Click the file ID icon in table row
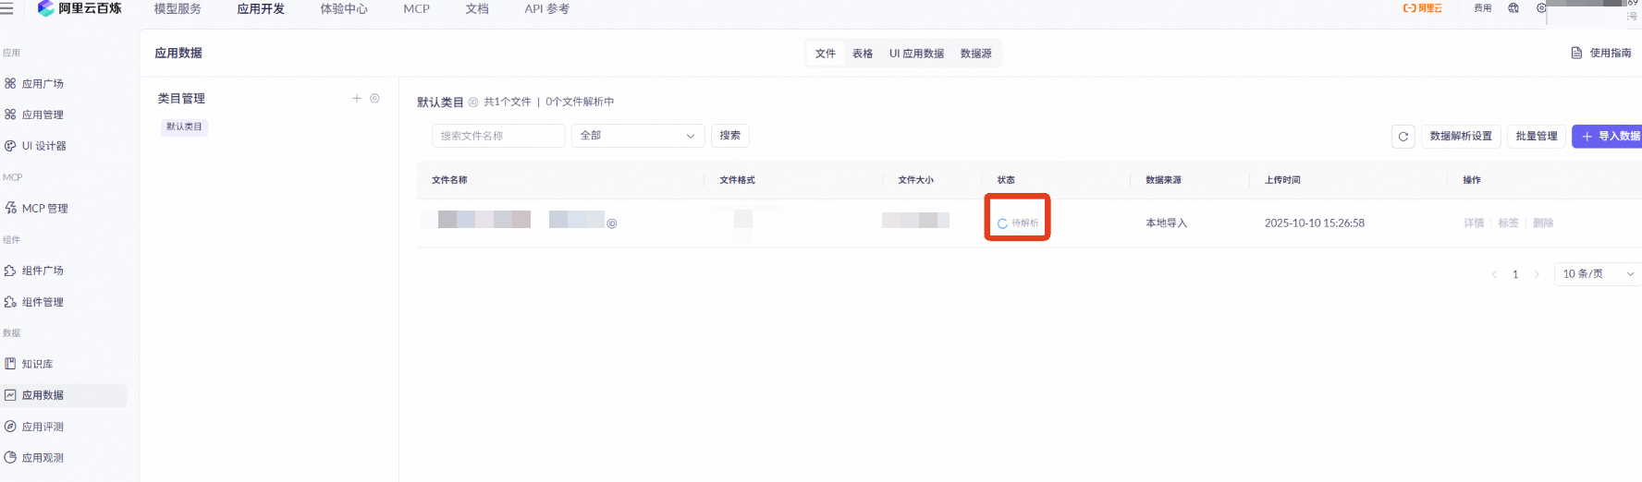1642x482 pixels. click(x=612, y=224)
